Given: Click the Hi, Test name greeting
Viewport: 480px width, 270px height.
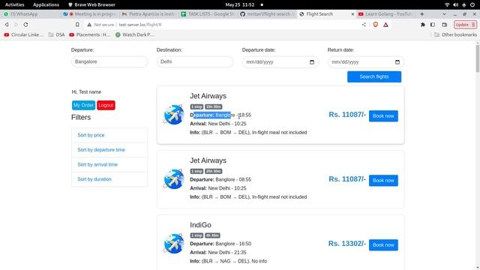Looking at the screenshot, I should 86,91.
